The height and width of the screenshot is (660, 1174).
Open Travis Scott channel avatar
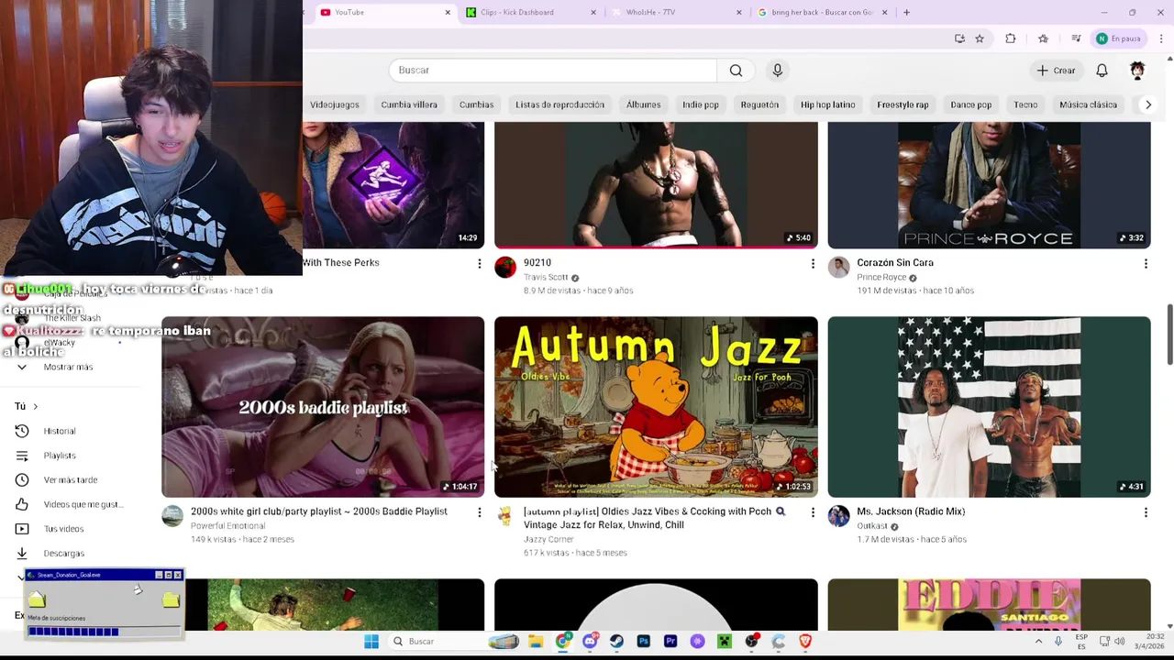point(505,267)
